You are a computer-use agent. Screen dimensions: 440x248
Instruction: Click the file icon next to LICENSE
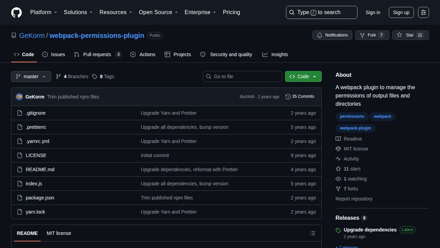20,155
